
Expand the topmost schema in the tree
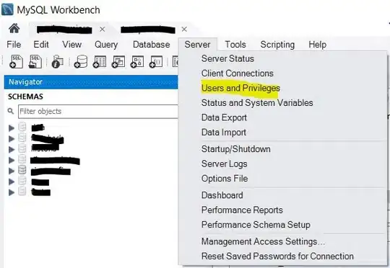point(11,128)
